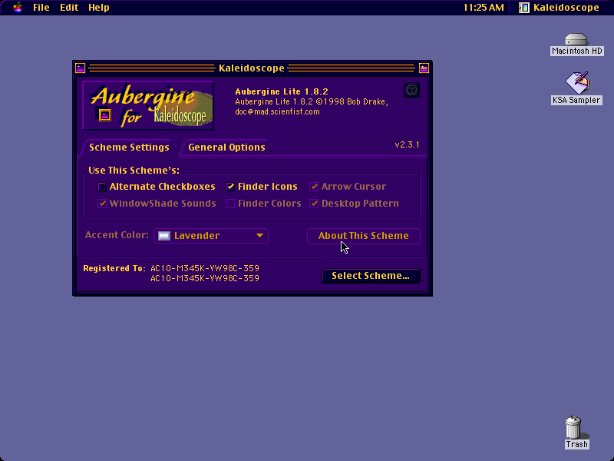Image resolution: width=614 pixels, height=461 pixels.
Task: Switch to the General Options tab
Action: (226, 148)
